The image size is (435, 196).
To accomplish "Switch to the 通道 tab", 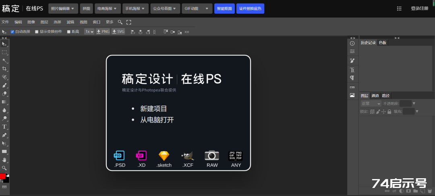I will point(375,96).
